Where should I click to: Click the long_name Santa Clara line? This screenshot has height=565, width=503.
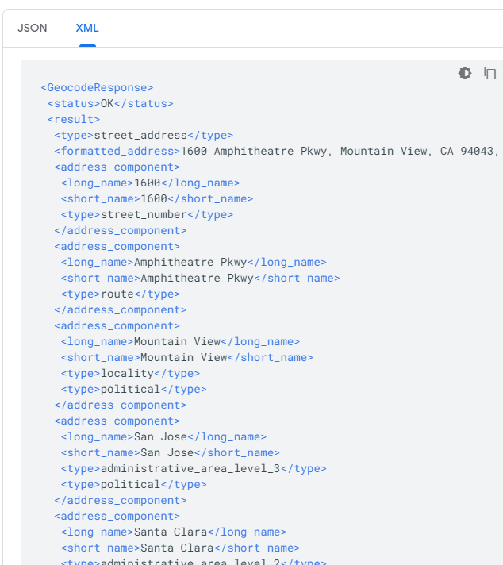173,532
